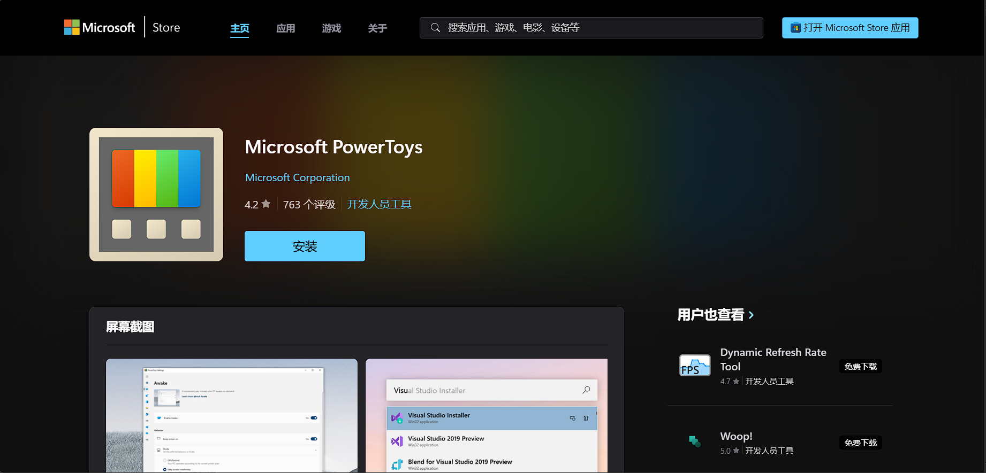Open the 应用 navigation tab

(286, 28)
